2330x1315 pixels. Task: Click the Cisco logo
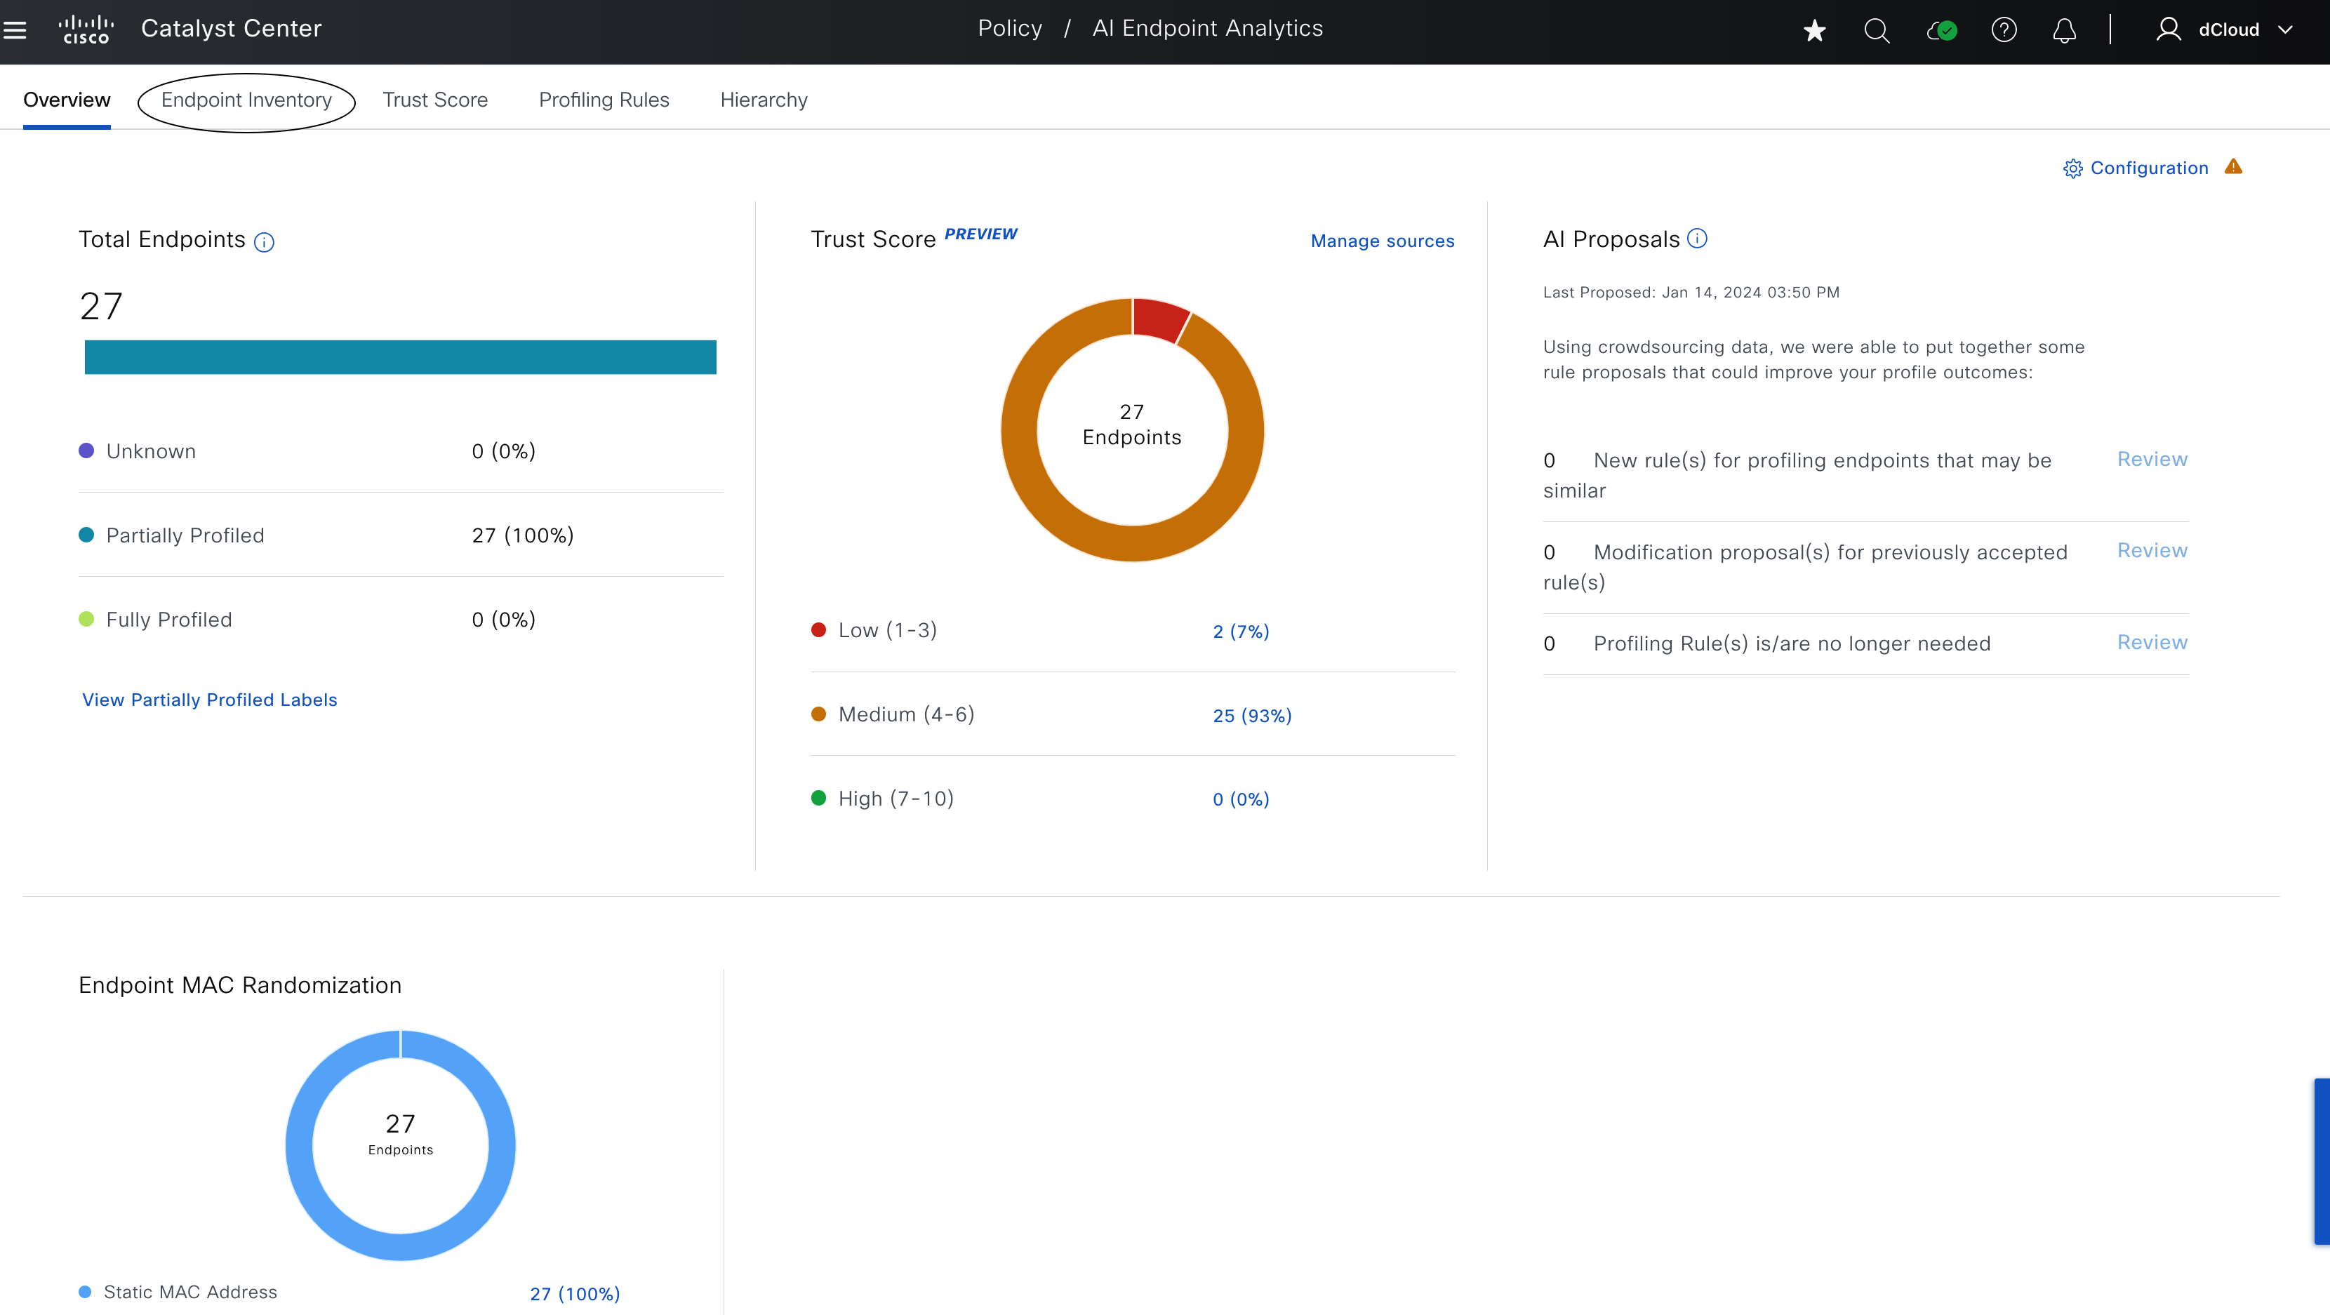point(86,29)
